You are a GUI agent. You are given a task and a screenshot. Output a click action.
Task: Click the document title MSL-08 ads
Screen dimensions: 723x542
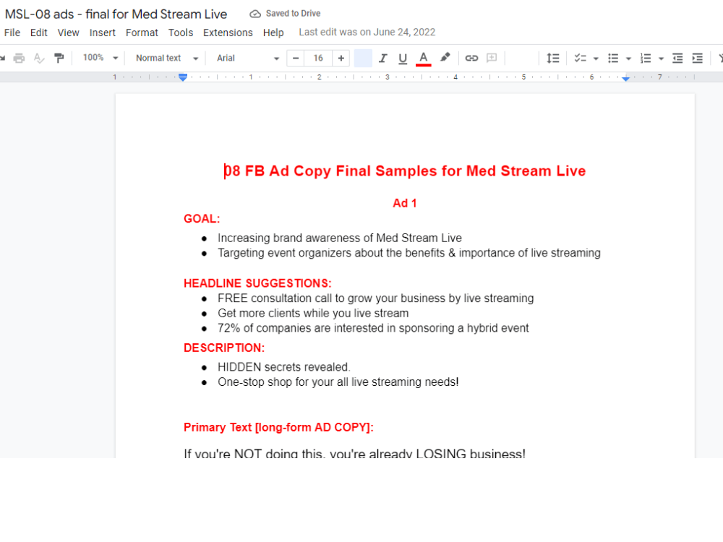click(116, 14)
